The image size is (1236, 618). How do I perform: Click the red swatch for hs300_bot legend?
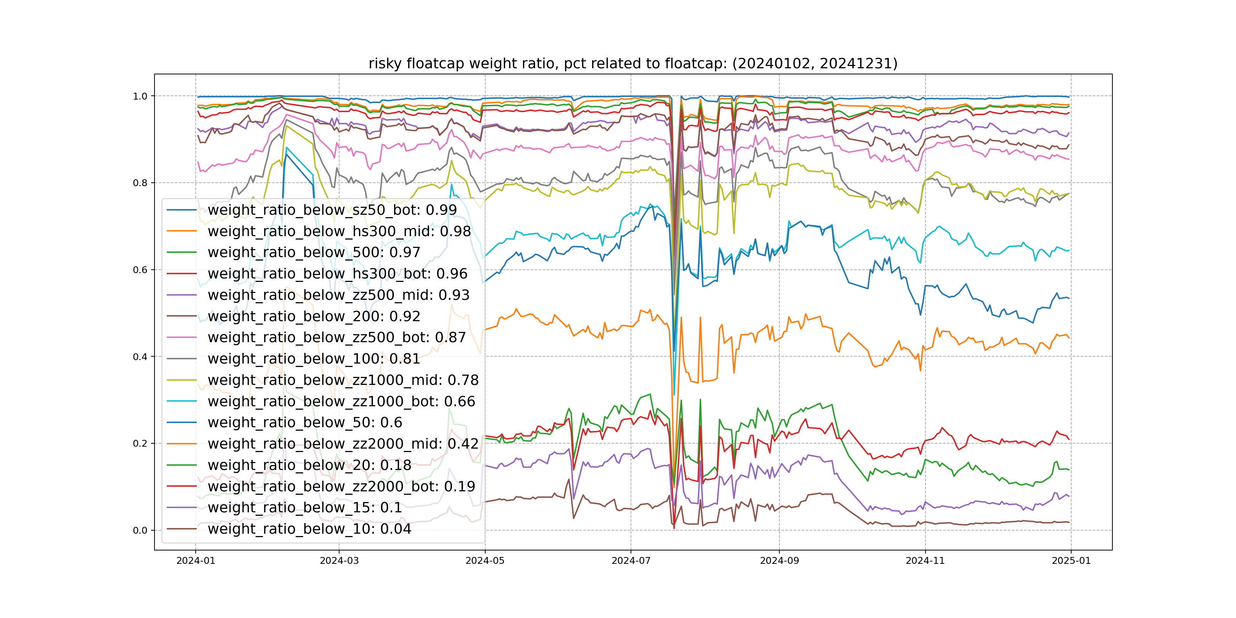181,274
